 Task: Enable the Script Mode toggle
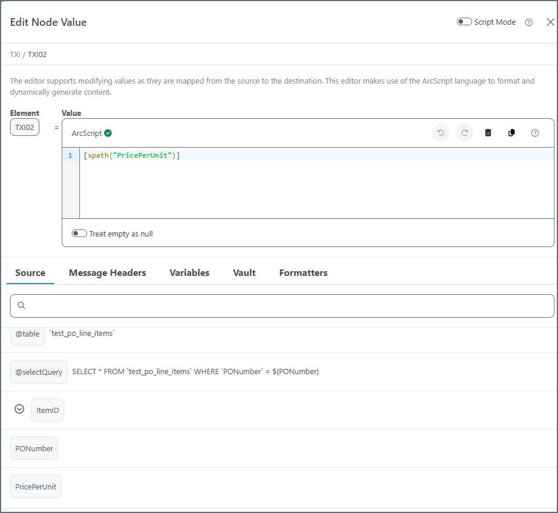coord(465,22)
